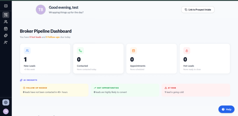Click the add user icon in sidebar

[x=6, y=43]
